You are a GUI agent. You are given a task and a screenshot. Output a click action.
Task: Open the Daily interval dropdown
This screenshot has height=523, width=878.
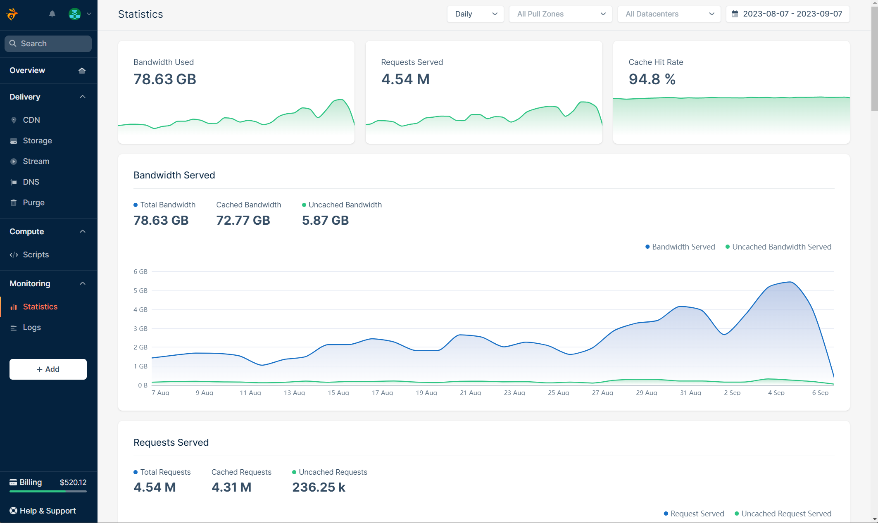click(x=475, y=14)
